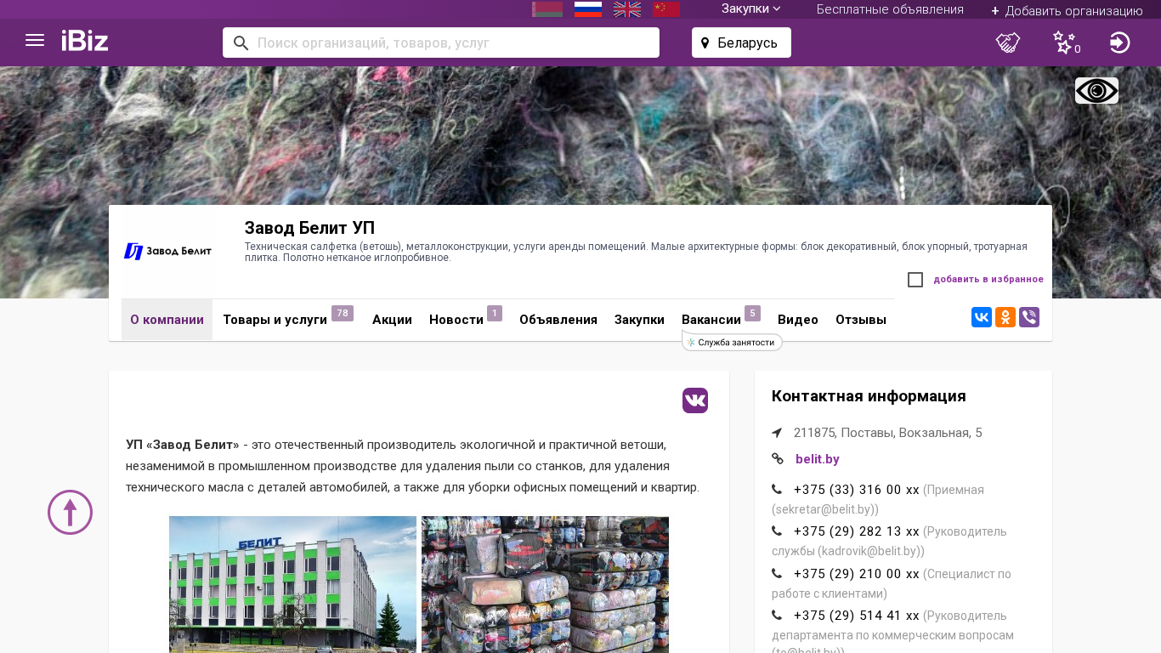Share via VK icon in tab bar
The height and width of the screenshot is (653, 1161).
pyautogui.click(x=982, y=317)
